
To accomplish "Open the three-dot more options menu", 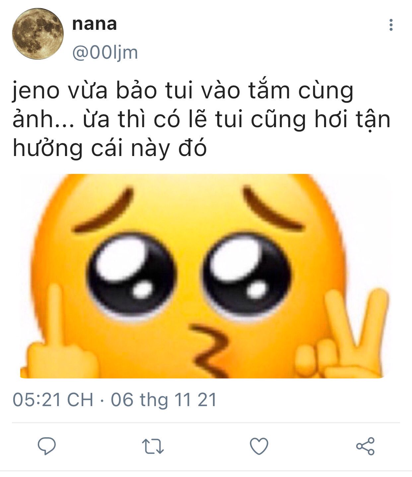I will [391, 25].
